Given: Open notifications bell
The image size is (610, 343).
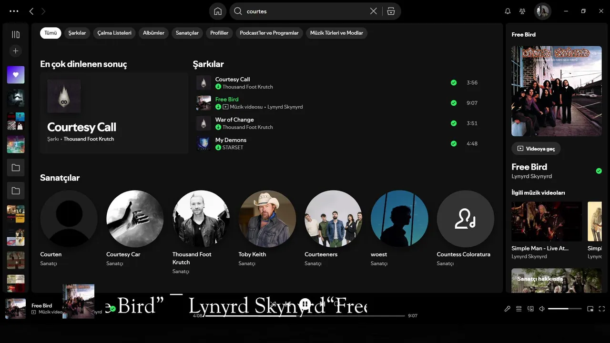Looking at the screenshot, I should 508,11.
